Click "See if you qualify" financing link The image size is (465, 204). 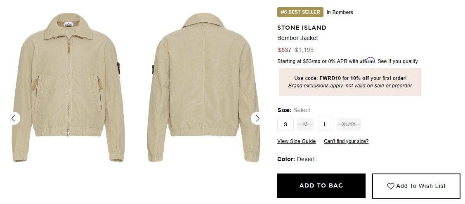coord(397,61)
